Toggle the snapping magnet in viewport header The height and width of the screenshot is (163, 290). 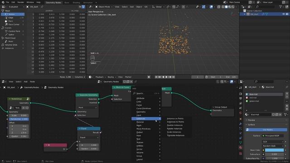[x=174, y=7]
